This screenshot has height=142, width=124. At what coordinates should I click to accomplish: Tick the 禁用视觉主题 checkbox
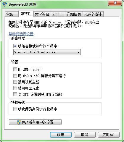coord(15,82)
